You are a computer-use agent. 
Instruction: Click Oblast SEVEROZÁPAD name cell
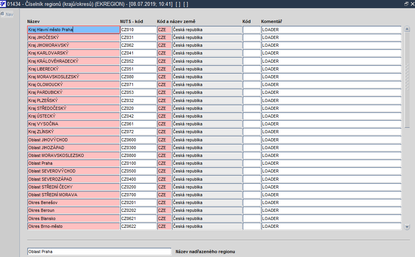click(x=73, y=179)
